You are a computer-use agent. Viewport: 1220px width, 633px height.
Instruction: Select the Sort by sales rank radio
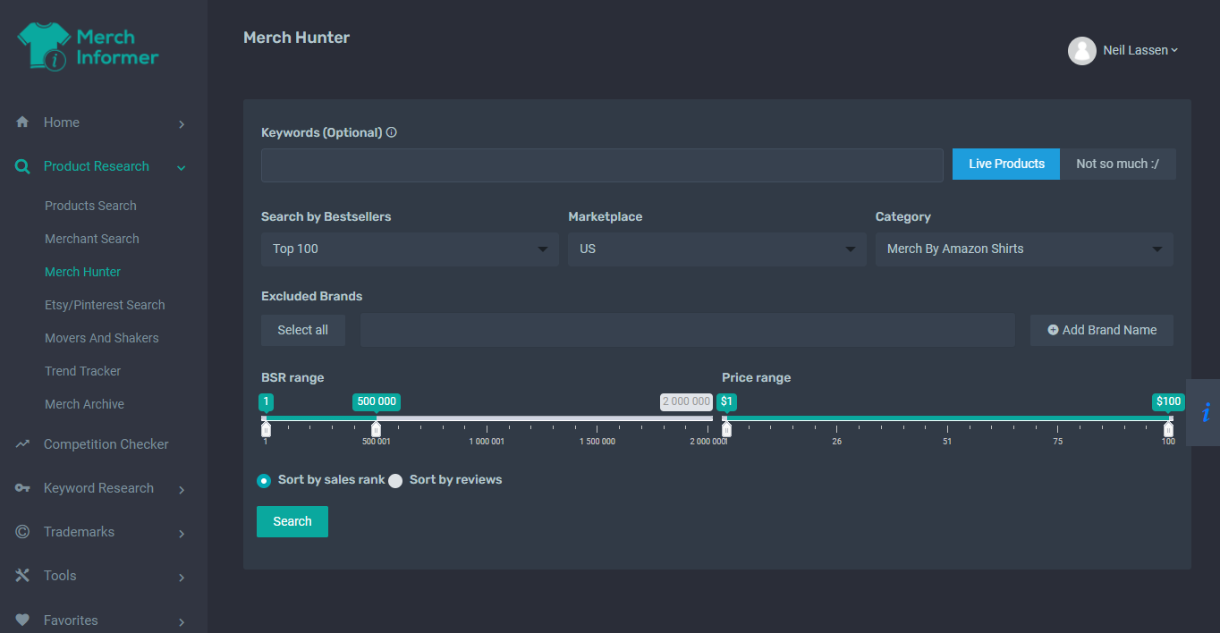click(x=264, y=480)
